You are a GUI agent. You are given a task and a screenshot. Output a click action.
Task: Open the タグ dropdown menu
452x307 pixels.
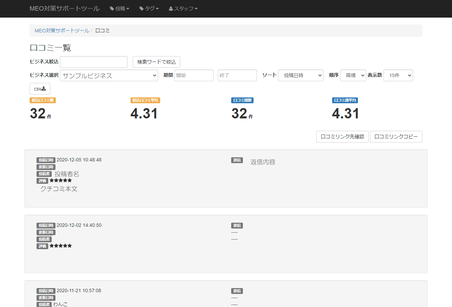(x=149, y=9)
